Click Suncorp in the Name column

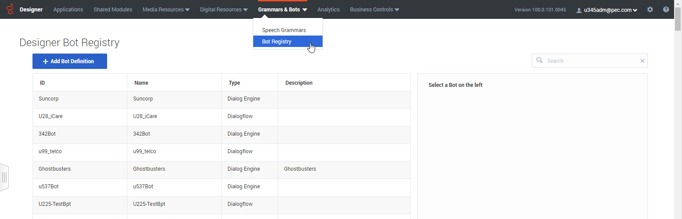[x=143, y=99]
